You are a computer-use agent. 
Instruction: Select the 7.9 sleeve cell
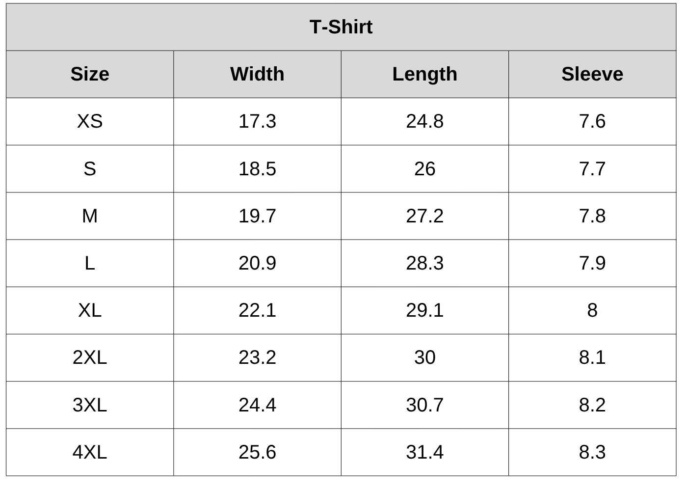tap(592, 263)
